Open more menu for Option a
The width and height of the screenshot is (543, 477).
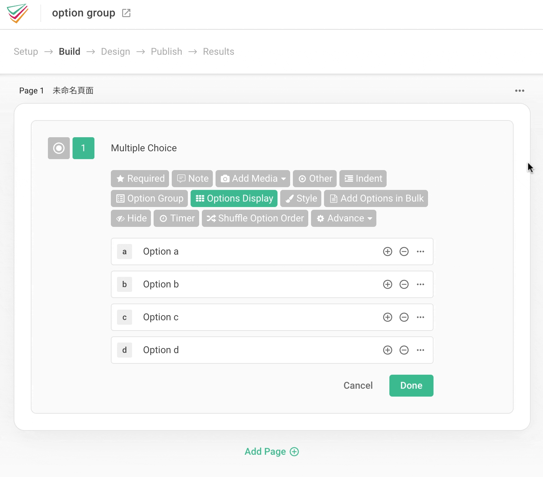point(421,252)
